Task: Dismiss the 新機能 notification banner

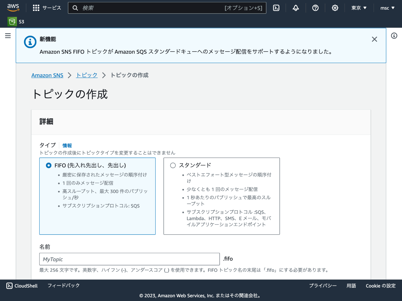Action: pyautogui.click(x=374, y=39)
